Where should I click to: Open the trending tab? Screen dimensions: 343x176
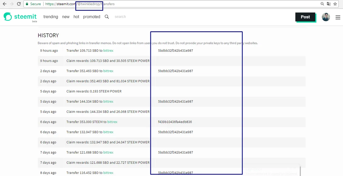pyautogui.click(x=51, y=17)
